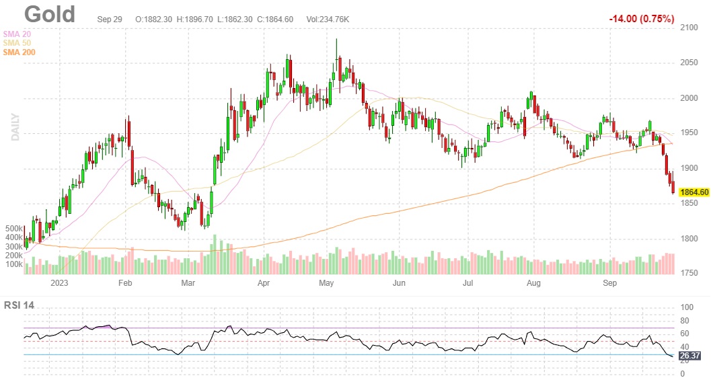The image size is (713, 380).
Task: Click the 2023 time axis label
Action: pos(59,282)
